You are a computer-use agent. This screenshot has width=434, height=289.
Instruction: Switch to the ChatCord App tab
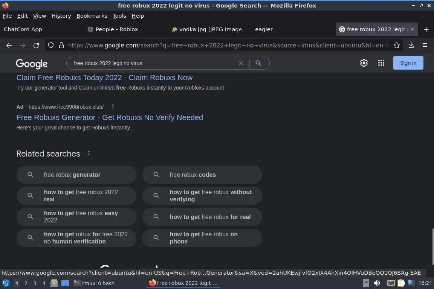[x=41, y=29]
